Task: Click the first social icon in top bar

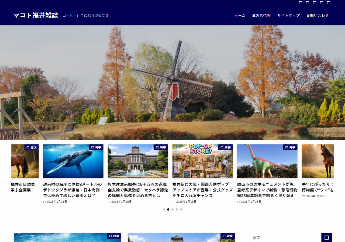Action: (x=301, y=3)
